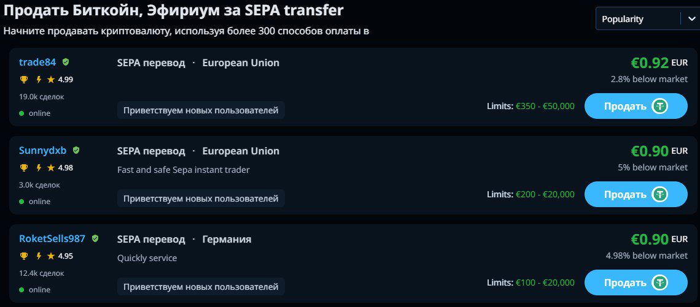Open trade84's trader profile
The image size is (700, 307).
click(x=37, y=63)
